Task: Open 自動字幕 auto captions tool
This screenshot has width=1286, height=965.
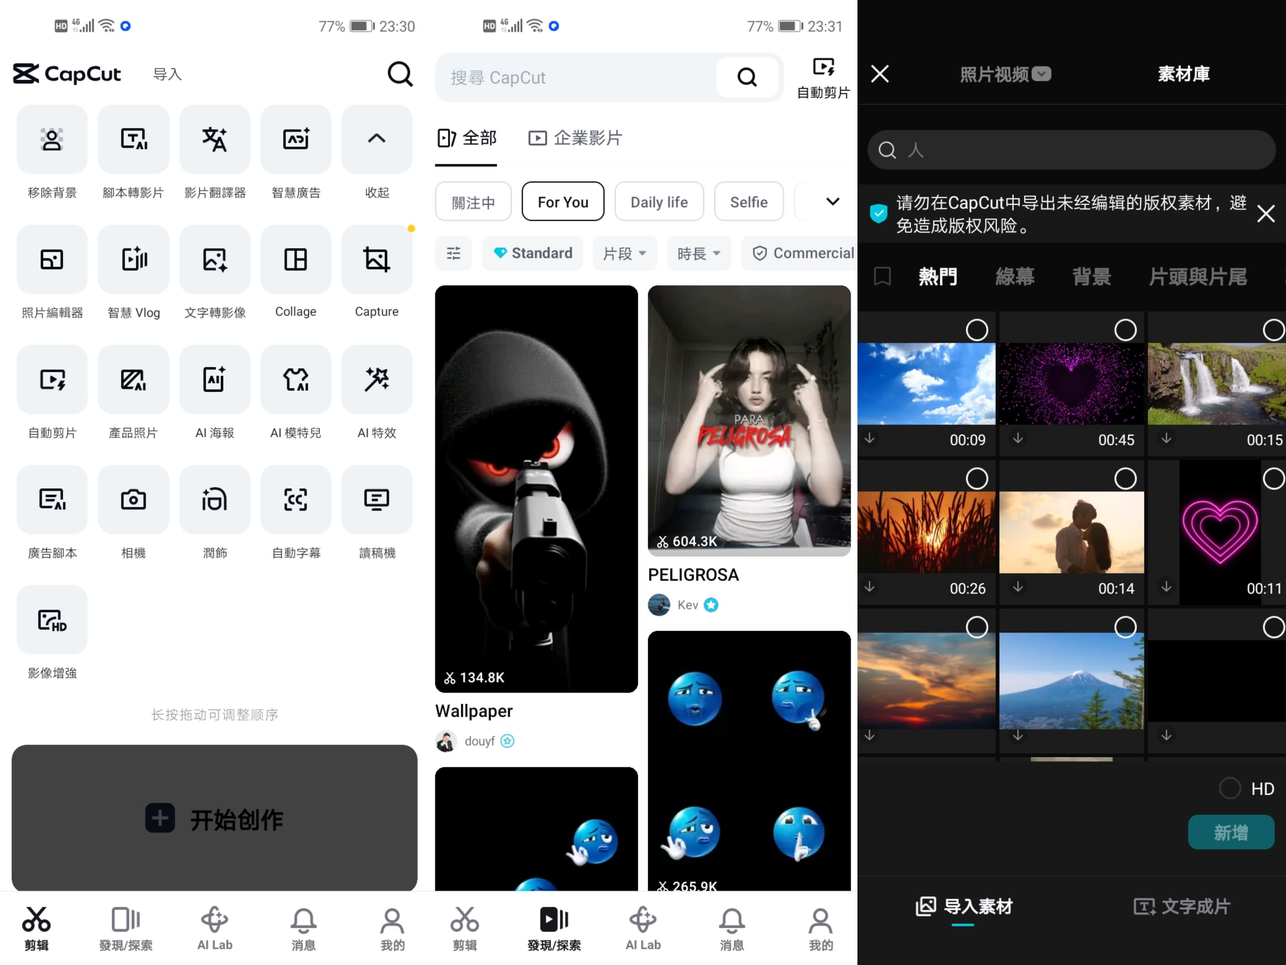Action: pos(295,500)
